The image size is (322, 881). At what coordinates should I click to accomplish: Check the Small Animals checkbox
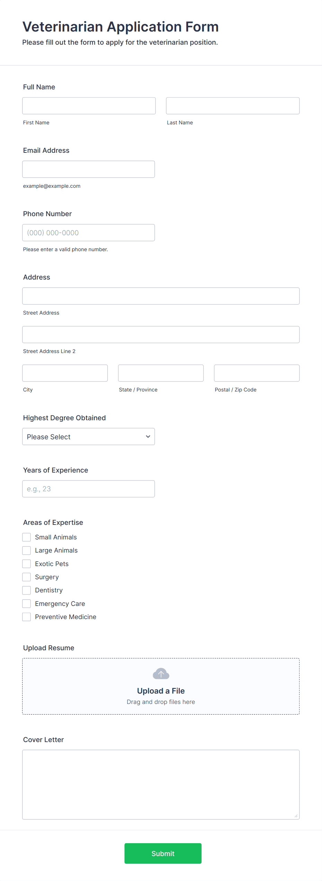(x=27, y=537)
